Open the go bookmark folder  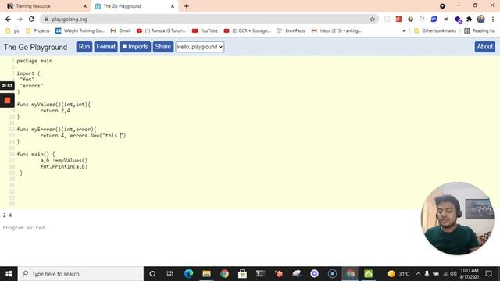12,30
